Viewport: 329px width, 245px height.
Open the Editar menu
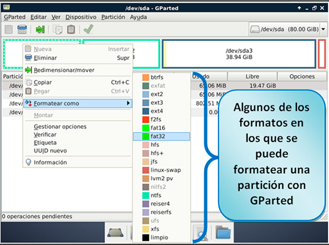39,17
